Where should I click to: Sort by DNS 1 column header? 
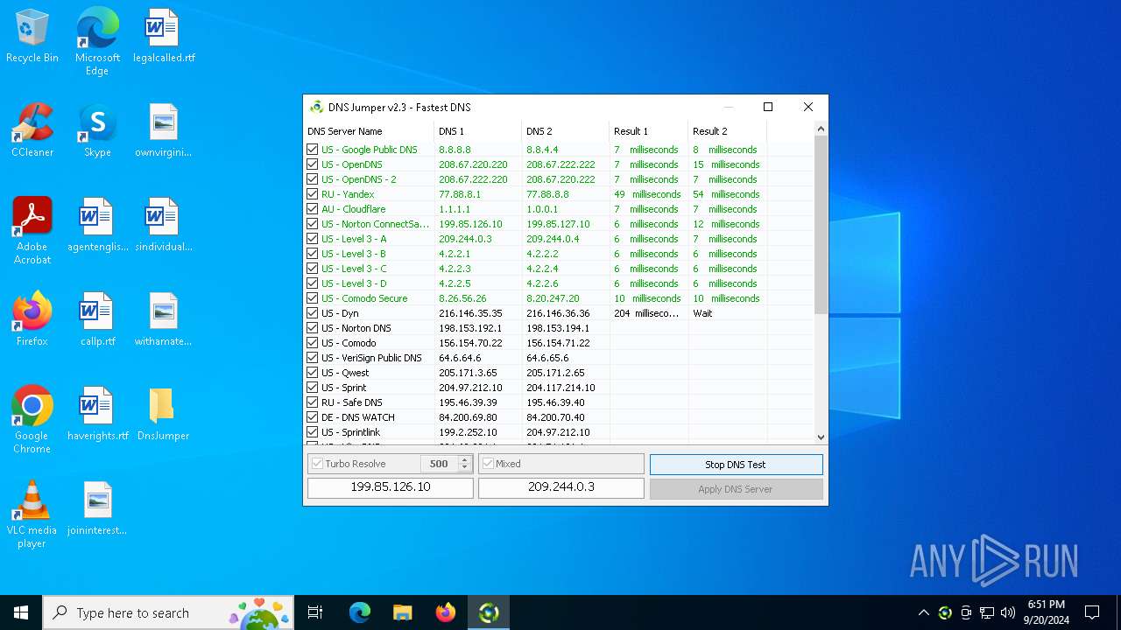tap(478, 131)
